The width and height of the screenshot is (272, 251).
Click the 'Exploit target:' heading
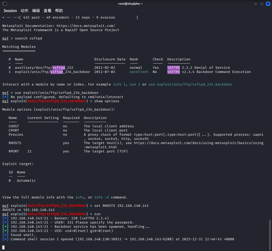(18, 164)
